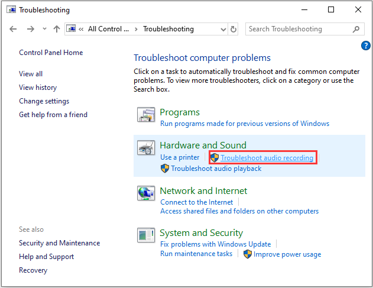Refresh the Troubleshooting page
Screen dimensions: 373x288
(x=233, y=30)
